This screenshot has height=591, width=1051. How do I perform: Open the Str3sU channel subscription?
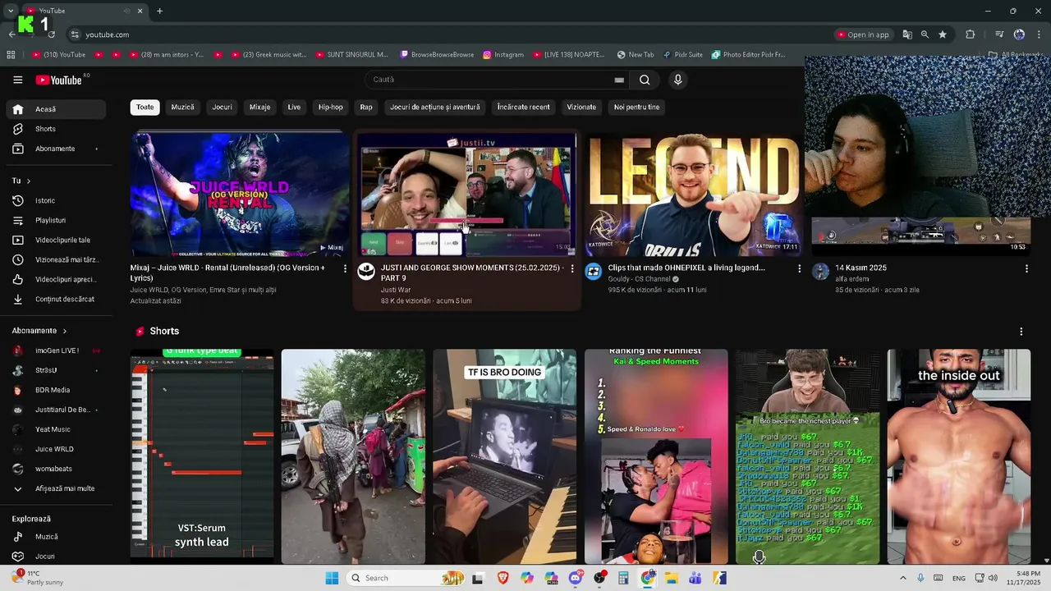[x=56, y=370]
